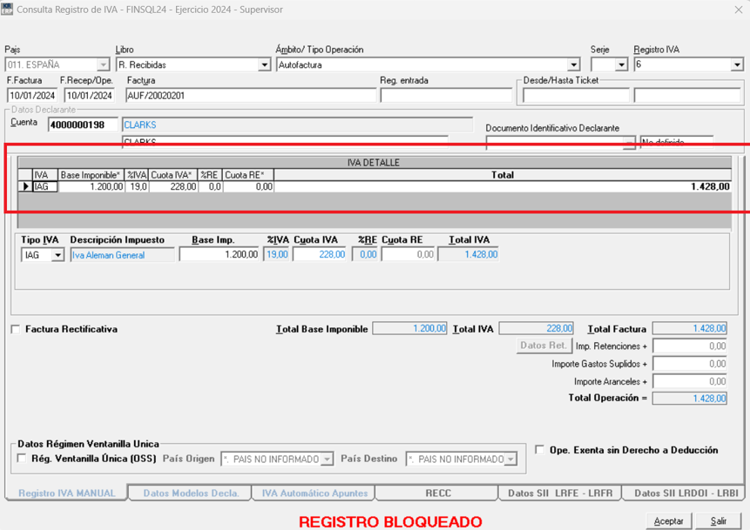Image resolution: width=750 pixels, height=530 pixels.
Task: Click the Cuota IVA* column header
Action: (173, 175)
